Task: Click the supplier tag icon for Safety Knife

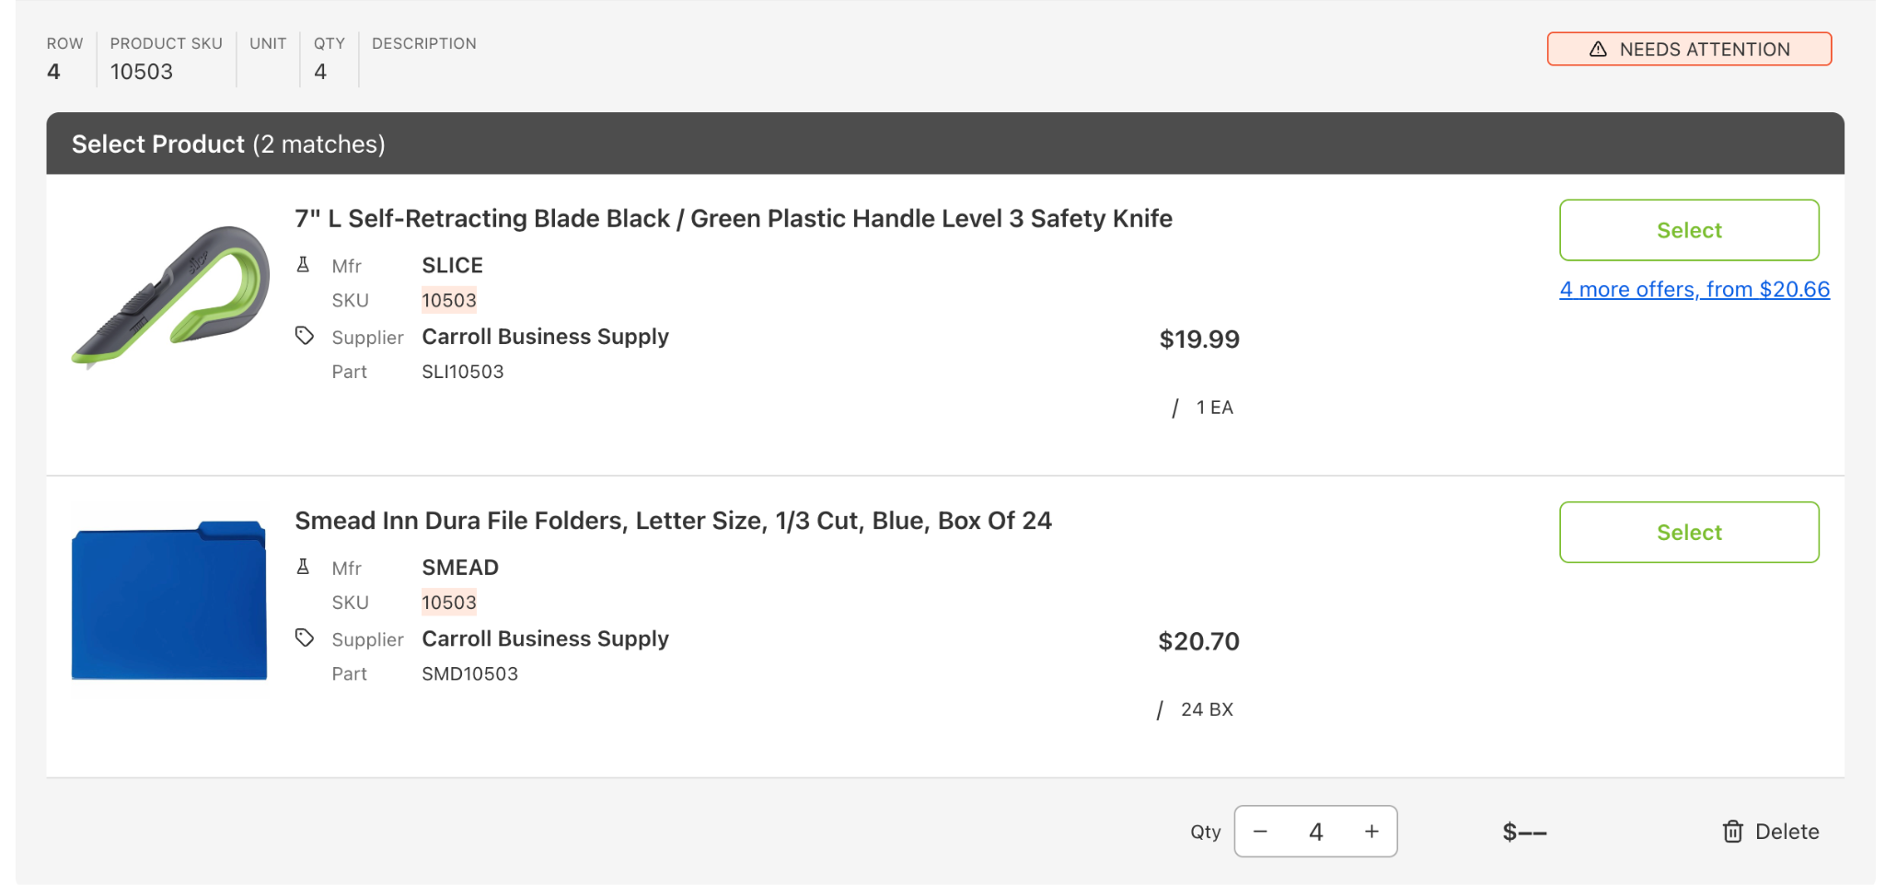Action: coord(305,336)
